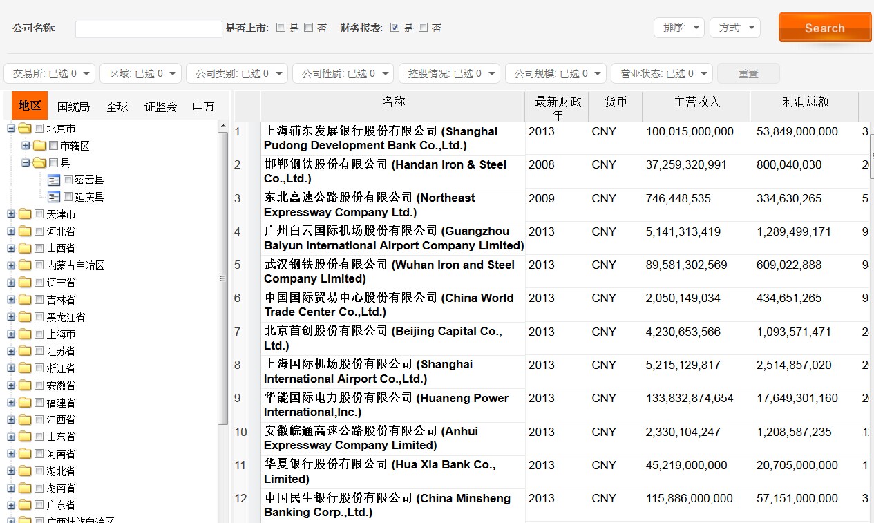Tick the 上海市 region checkbox

click(39, 334)
